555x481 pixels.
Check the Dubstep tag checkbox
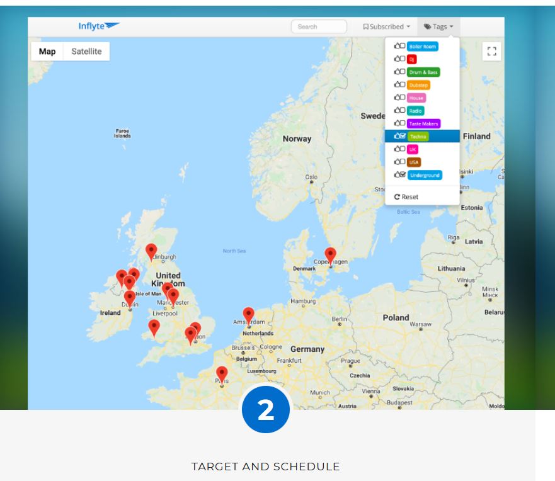(x=403, y=84)
